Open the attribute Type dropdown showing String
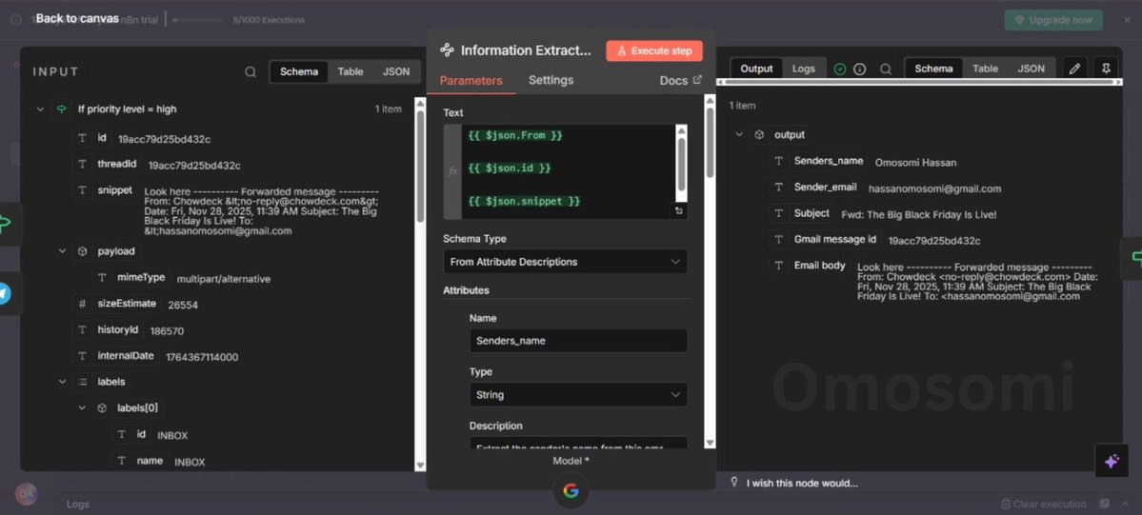Image resolution: width=1142 pixels, height=515 pixels. pos(578,395)
